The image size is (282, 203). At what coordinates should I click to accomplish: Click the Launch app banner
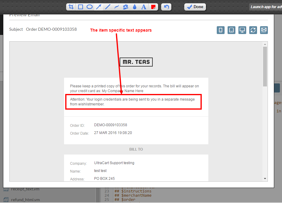pyautogui.click(x=266, y=7)
